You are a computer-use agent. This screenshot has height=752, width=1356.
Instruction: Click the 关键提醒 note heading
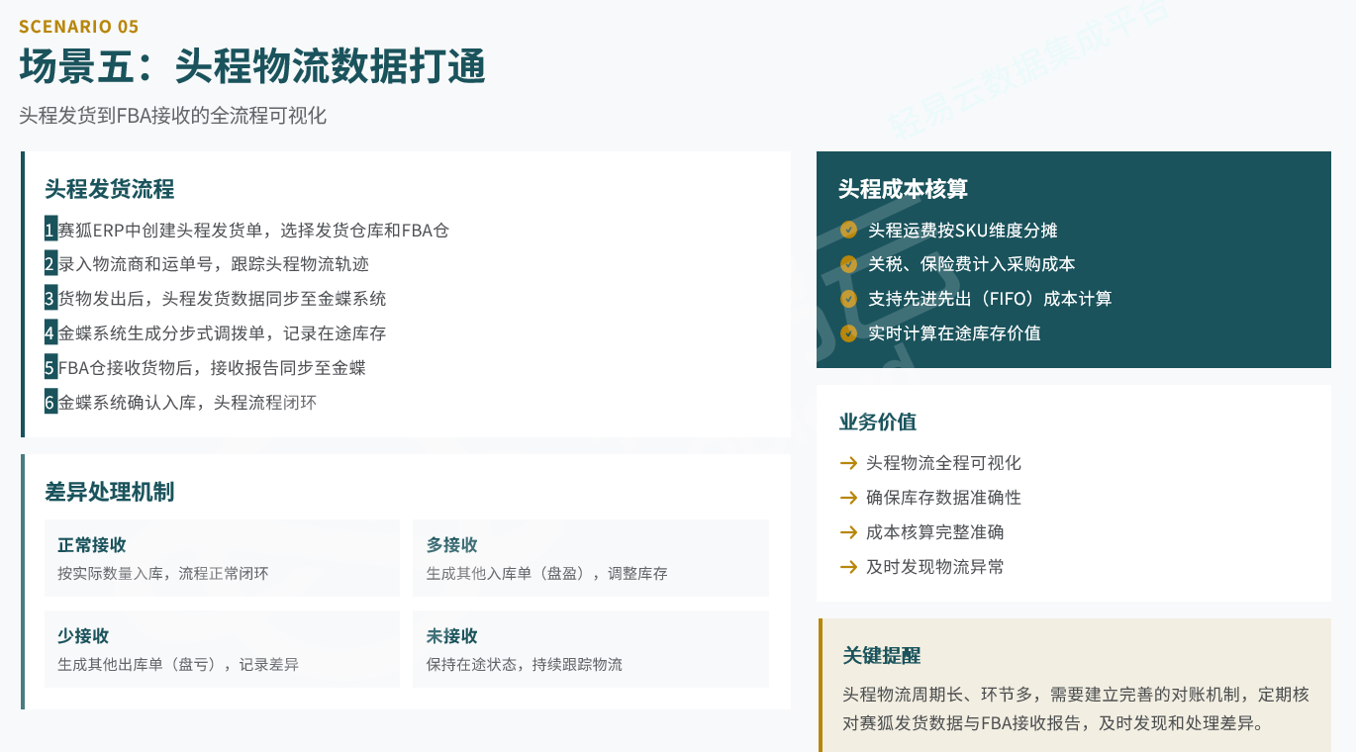[x=882, y=655]
